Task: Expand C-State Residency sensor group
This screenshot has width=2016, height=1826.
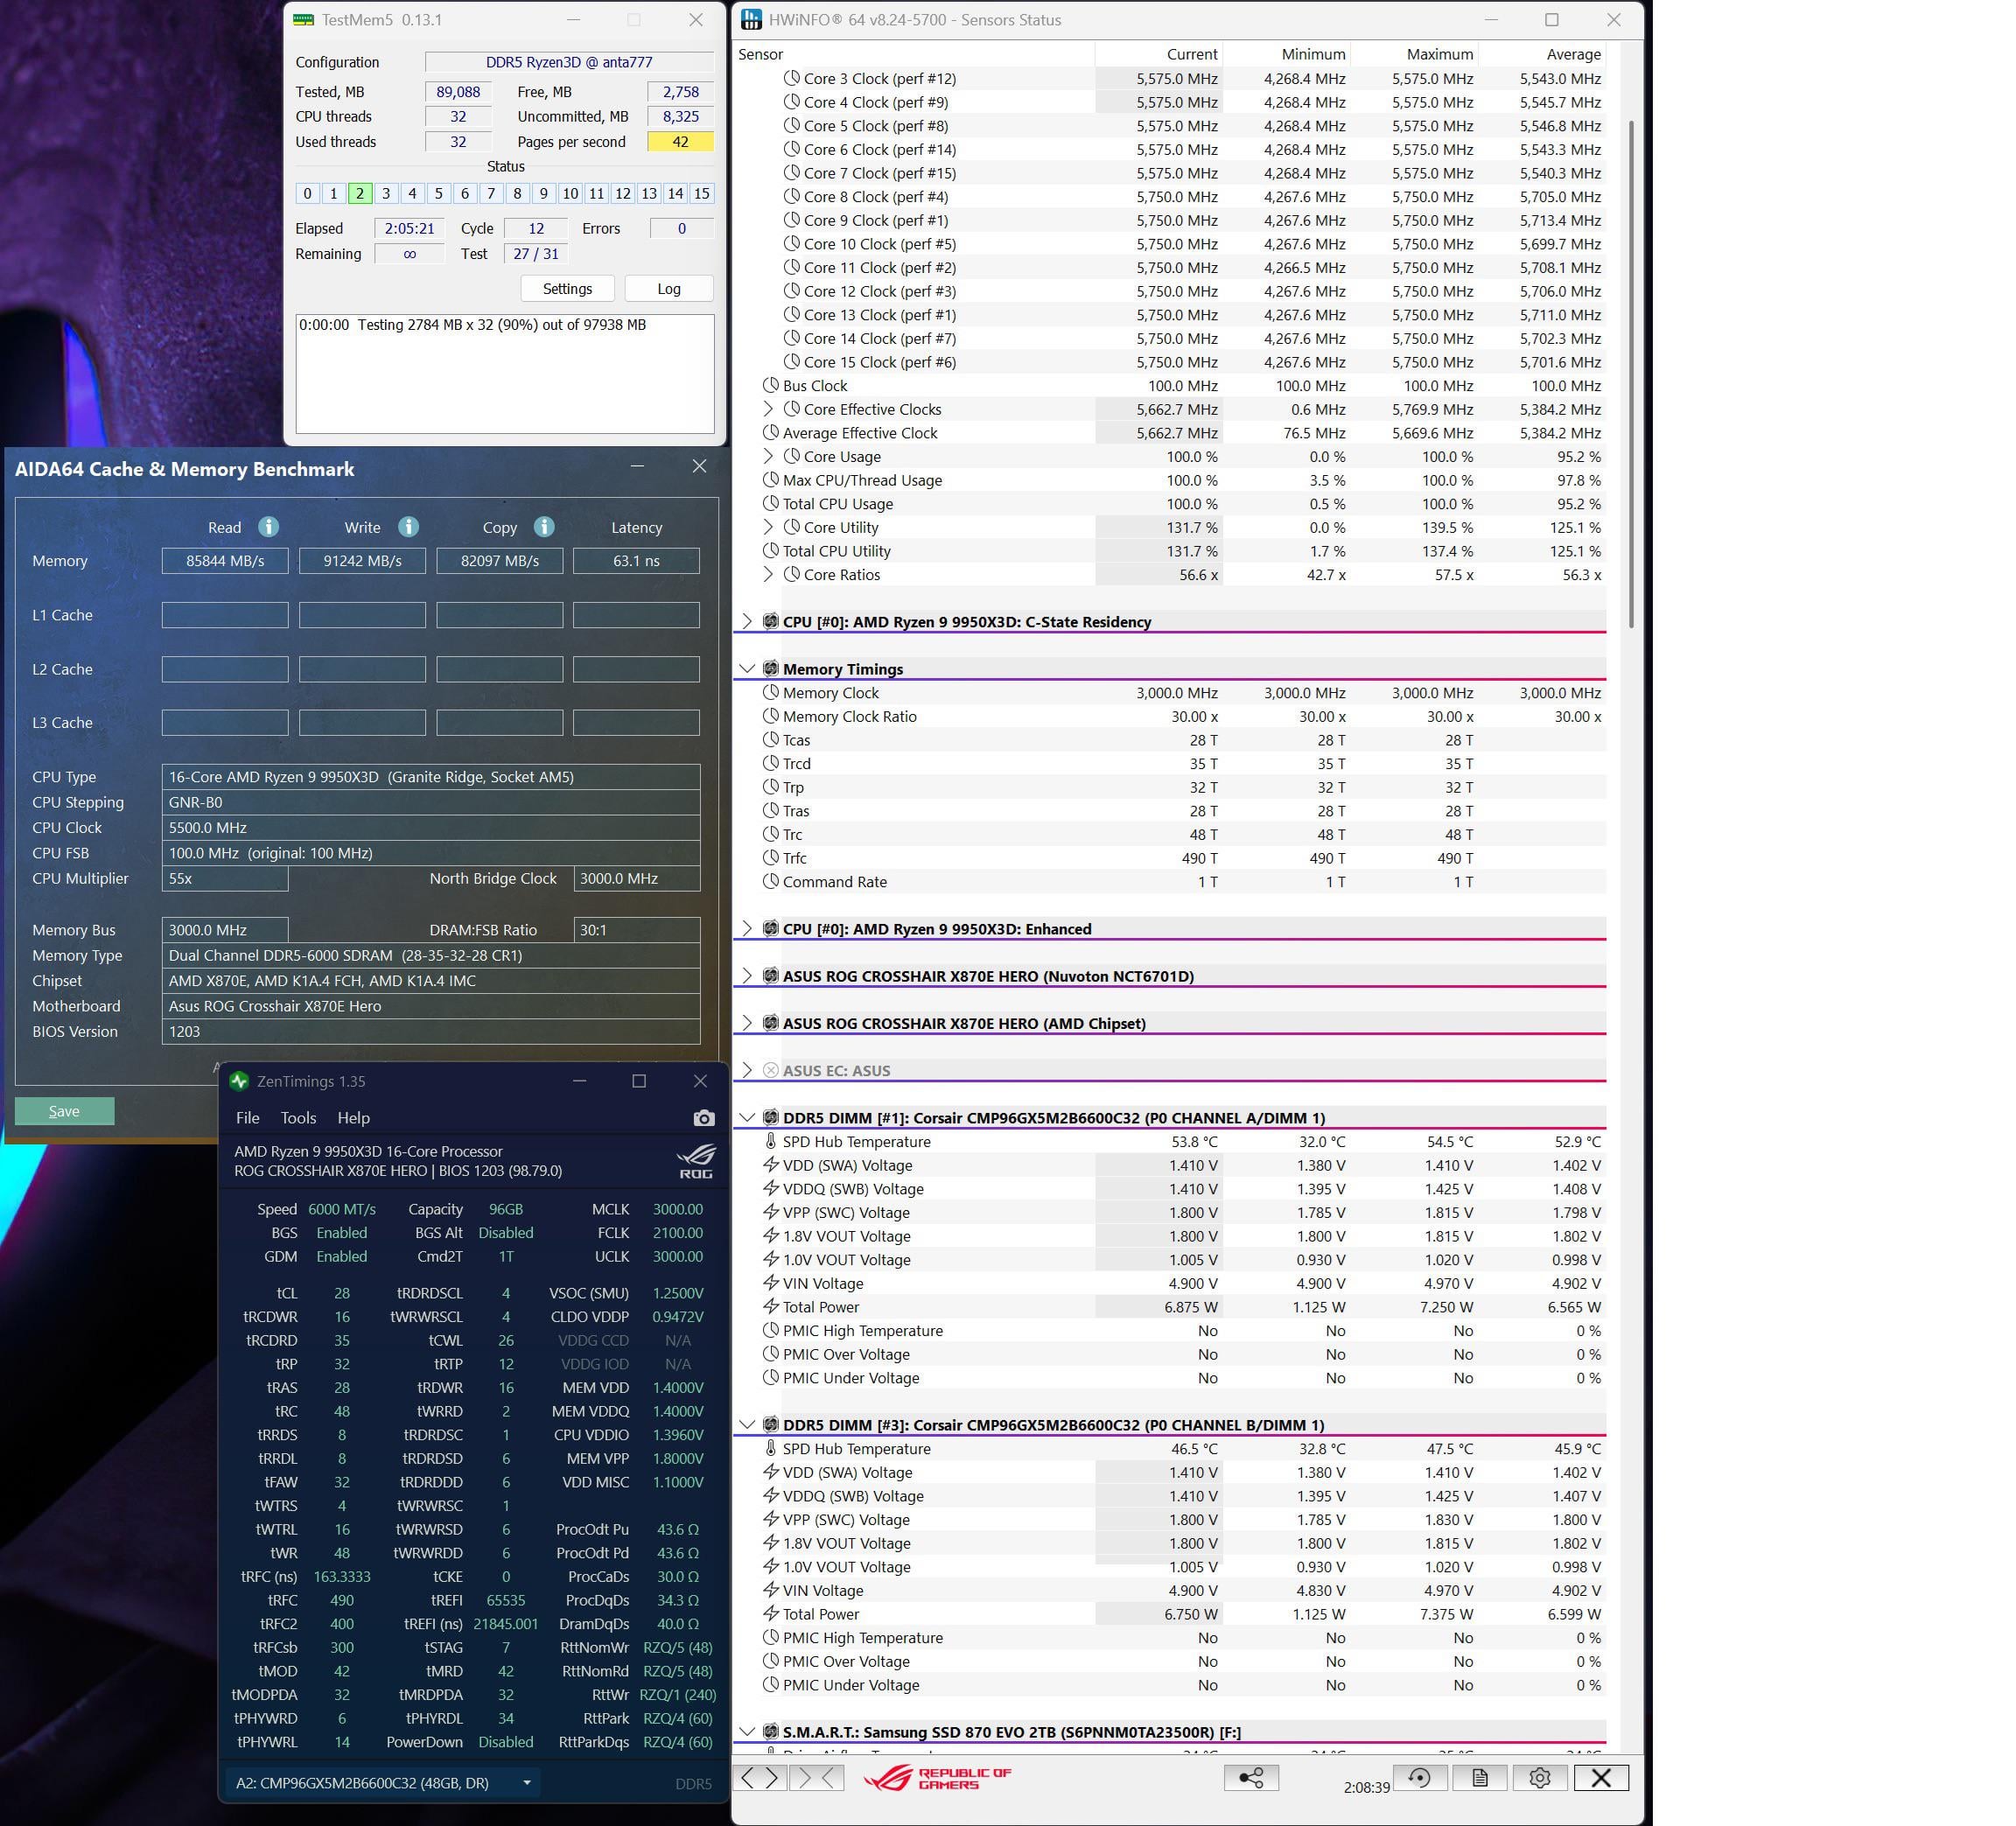Action: coord(747,621)
